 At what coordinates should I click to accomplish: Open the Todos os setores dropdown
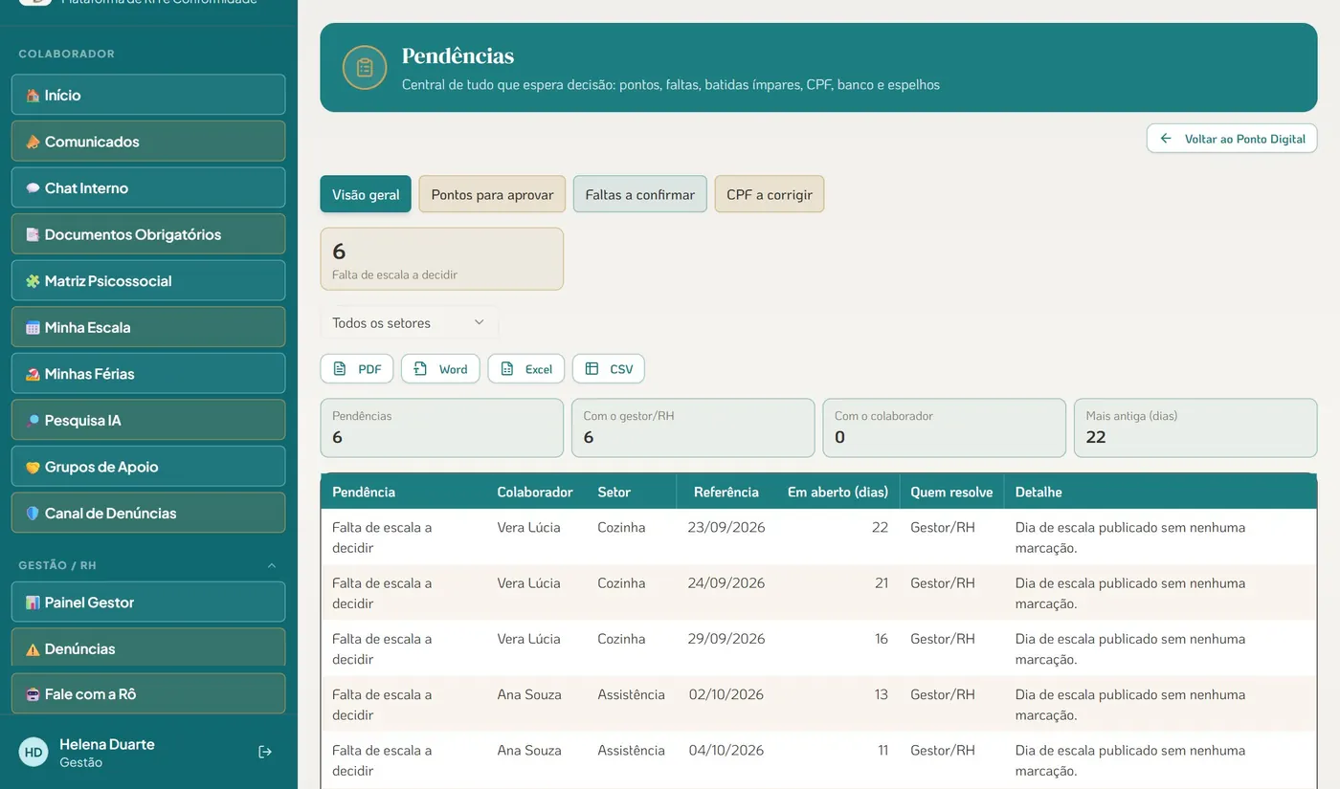coord(409,323)
